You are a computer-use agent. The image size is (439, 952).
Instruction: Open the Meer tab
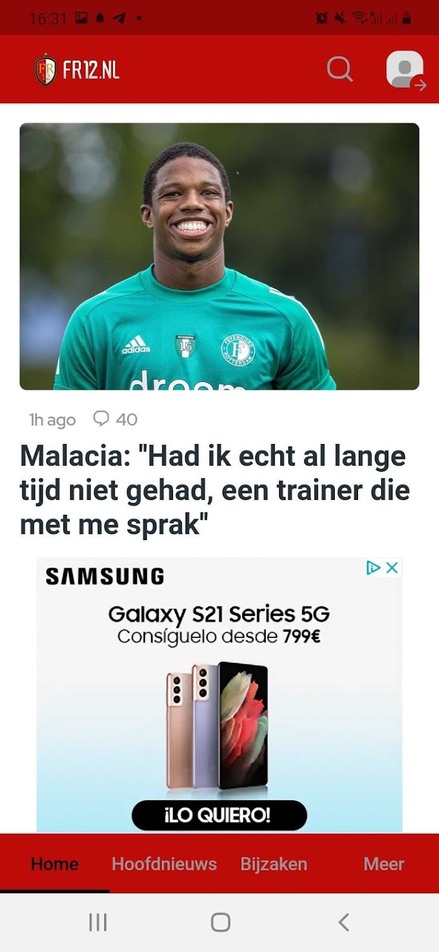click(384, 864)
